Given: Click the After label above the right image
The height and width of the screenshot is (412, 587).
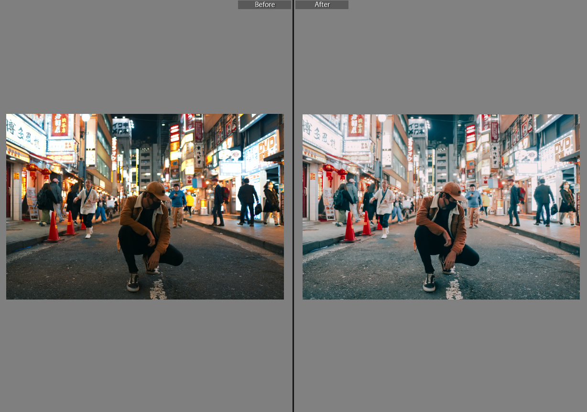Looking at the screenshot, I should pyautogui.click(x=322, y=5).
